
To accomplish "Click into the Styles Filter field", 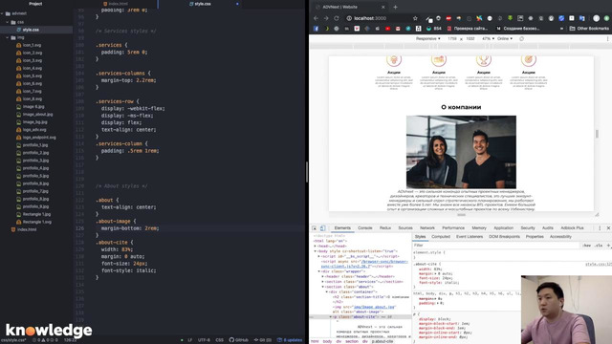I will (x=495, y=246).
